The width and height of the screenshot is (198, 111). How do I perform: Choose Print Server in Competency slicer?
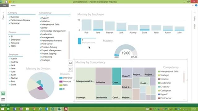[x=47, y=44]
